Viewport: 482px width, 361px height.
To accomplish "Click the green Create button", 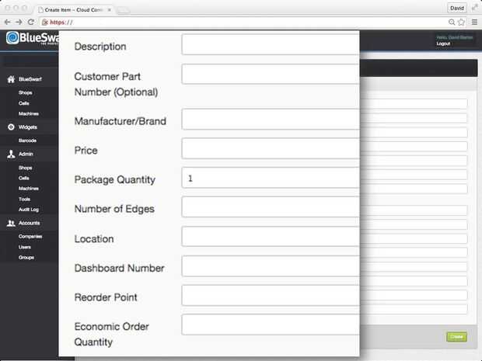I will 456,337.
